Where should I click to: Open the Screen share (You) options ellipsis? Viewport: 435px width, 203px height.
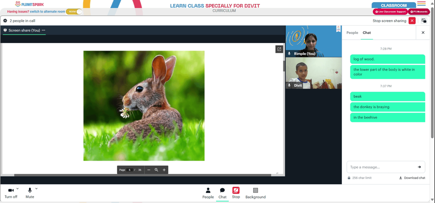tap(43, 30)
